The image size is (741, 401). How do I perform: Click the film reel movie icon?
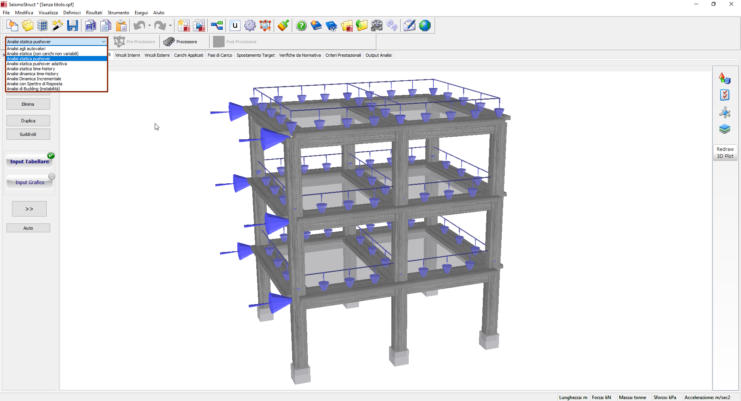[x=377, y=26]
